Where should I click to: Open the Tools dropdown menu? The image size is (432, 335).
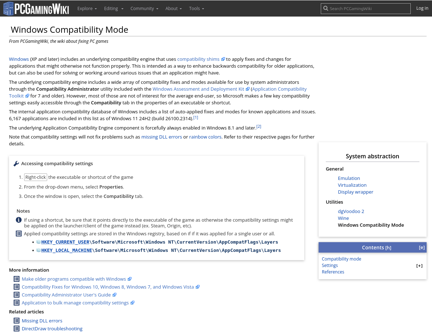tap(197, 8)
